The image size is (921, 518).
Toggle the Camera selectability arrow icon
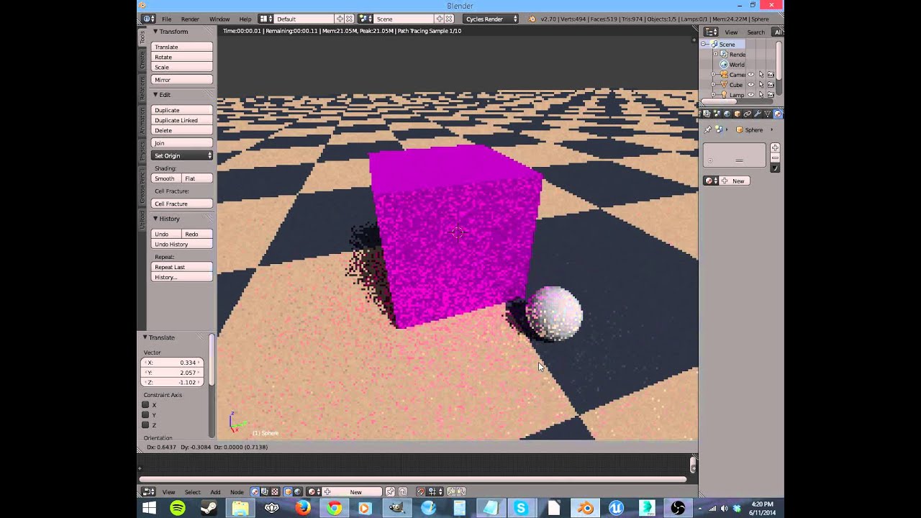(761, 75)
